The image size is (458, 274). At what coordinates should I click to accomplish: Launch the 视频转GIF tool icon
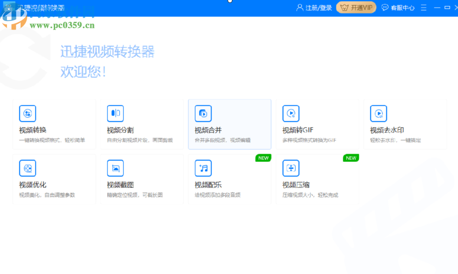[291, 114]
